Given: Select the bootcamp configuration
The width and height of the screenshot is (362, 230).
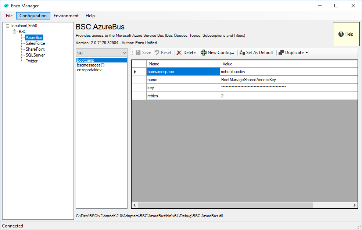Looking at the screenshot, I should tap(101, 60).
